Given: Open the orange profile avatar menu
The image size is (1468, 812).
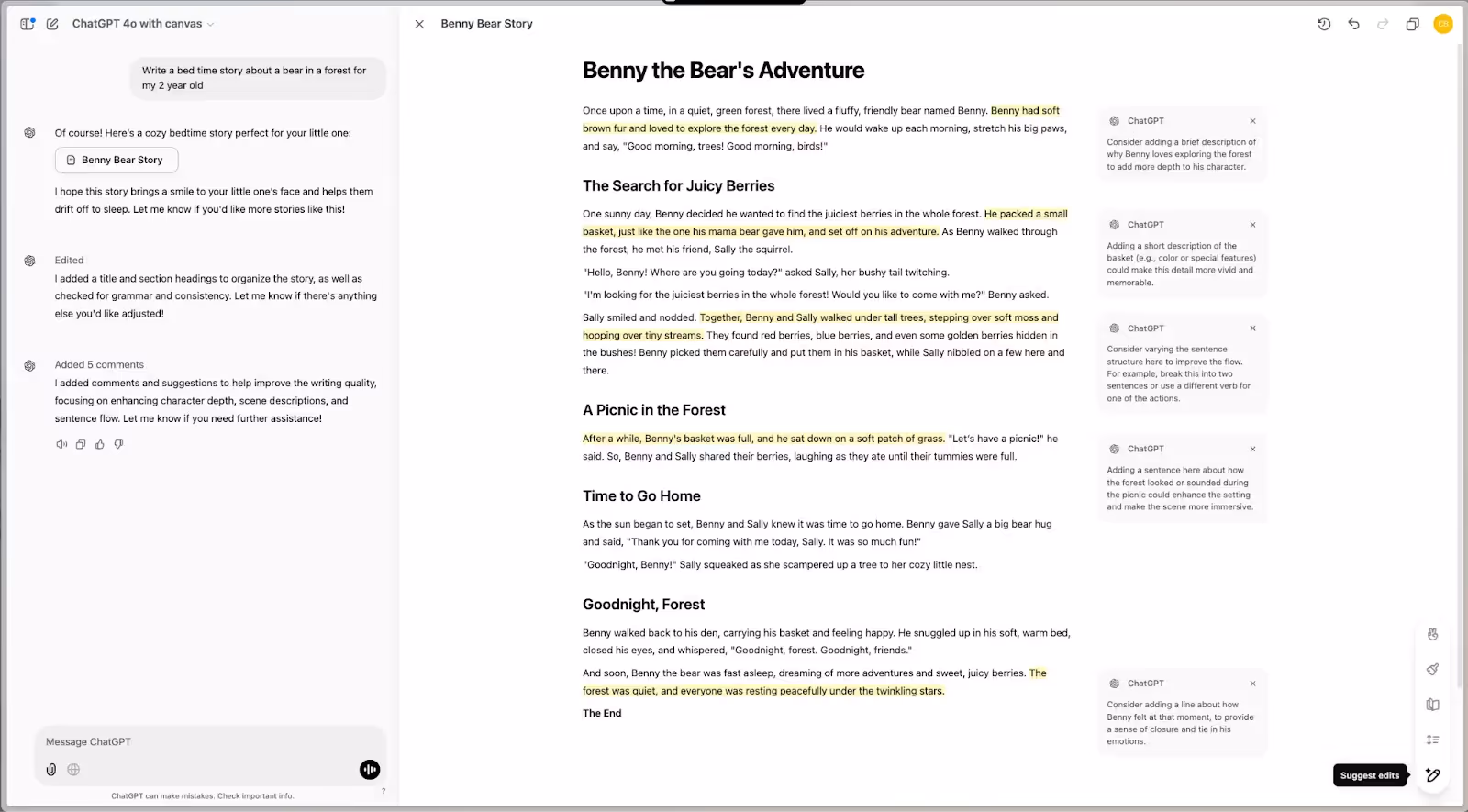Looking at the screenshot, I should coord(1443,24).
